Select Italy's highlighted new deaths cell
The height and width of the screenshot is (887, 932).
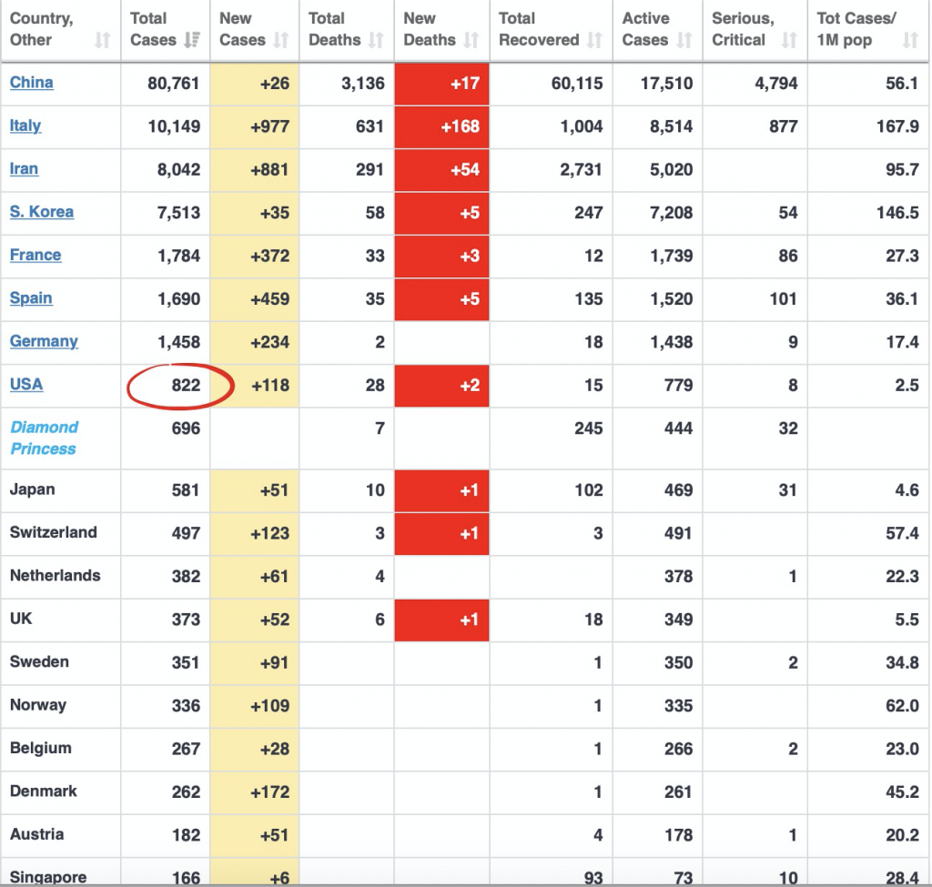click(441, 126)
